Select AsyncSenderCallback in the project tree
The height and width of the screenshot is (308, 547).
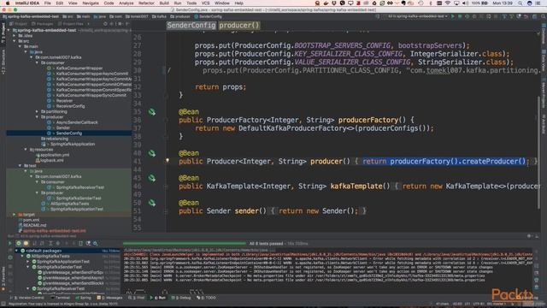click(x=76, y=122)
